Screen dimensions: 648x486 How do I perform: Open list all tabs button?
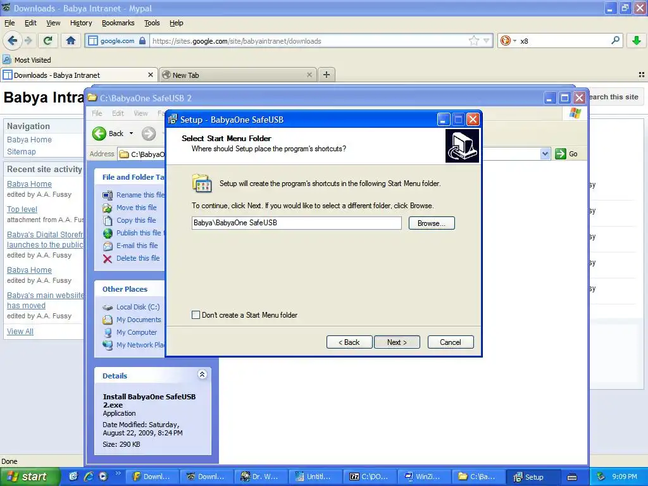click(642, 75)
